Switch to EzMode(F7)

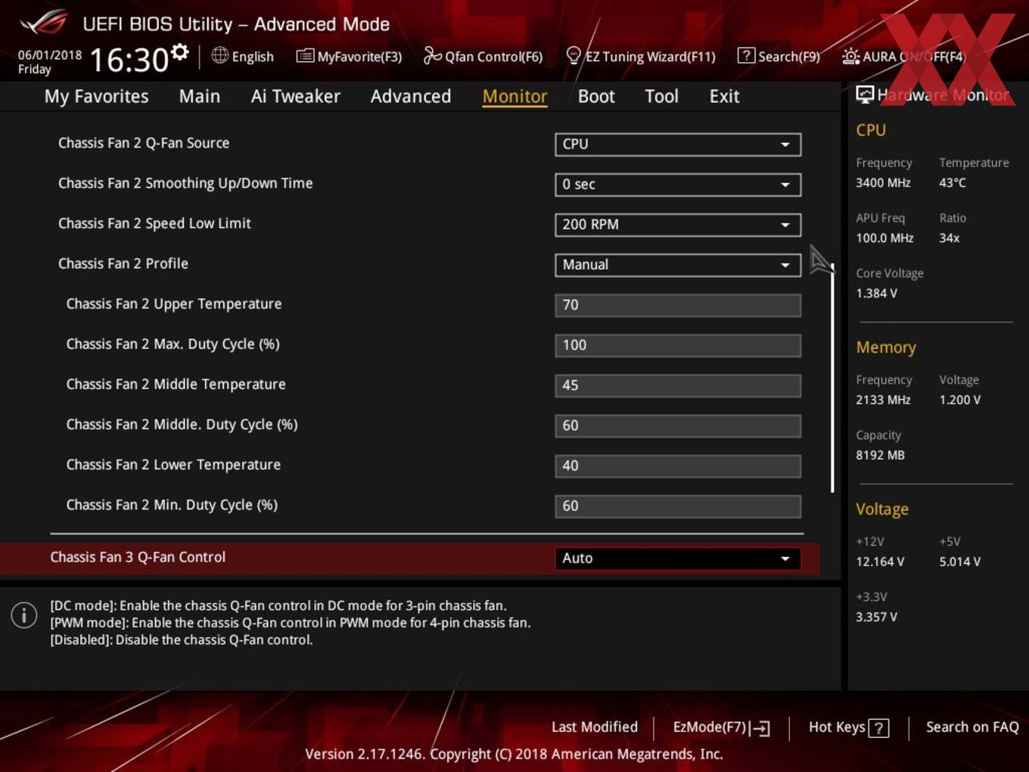pyautogui.click(x=721, y=727)
